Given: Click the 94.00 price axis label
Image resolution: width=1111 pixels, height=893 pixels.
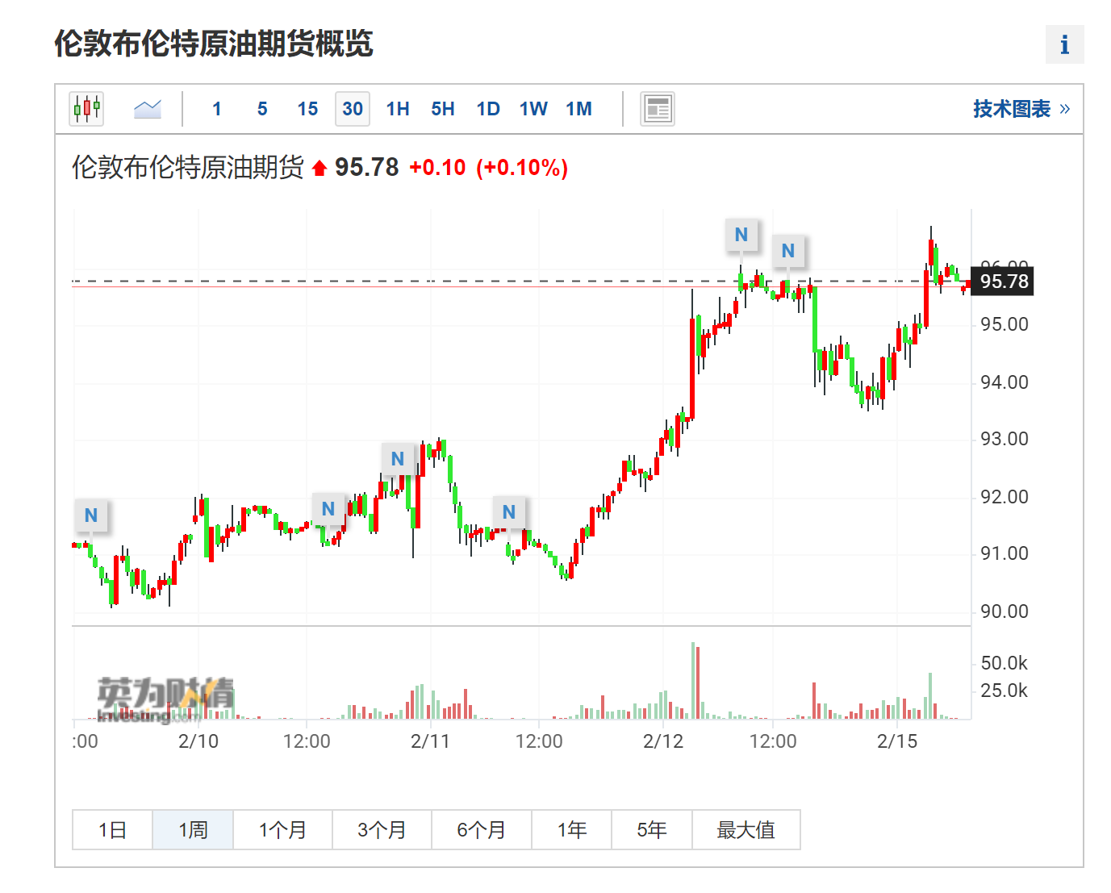Looking at the screenshot, I should click(1004, 382).
